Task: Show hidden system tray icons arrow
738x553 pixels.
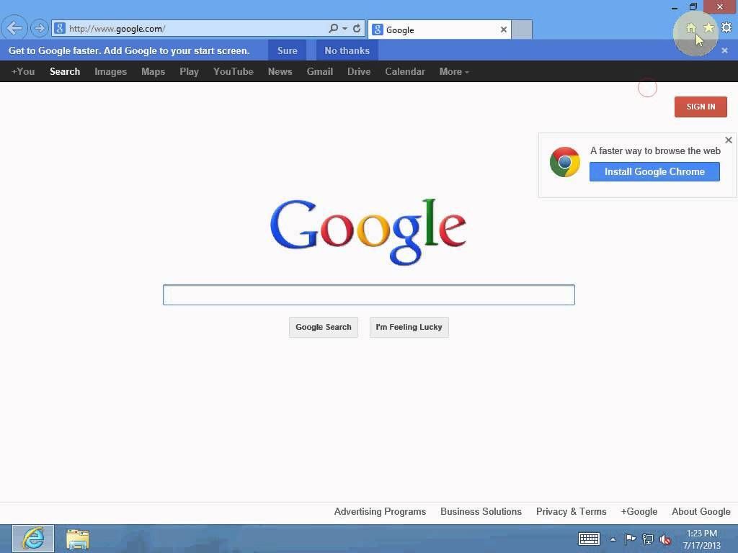Action: coord(613,539)
